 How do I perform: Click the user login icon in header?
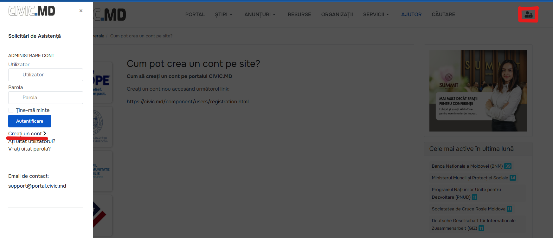[x=528, y=15]
